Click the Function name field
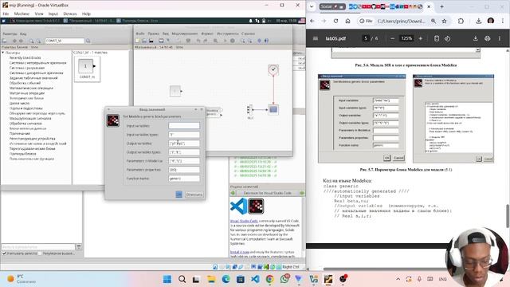Viewport: 510px width, 287px height. coord(184,179)
